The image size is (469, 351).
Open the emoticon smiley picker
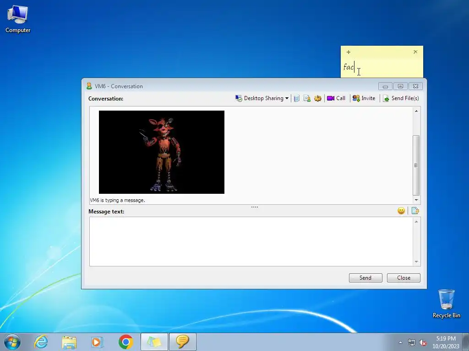pos(401,211)
